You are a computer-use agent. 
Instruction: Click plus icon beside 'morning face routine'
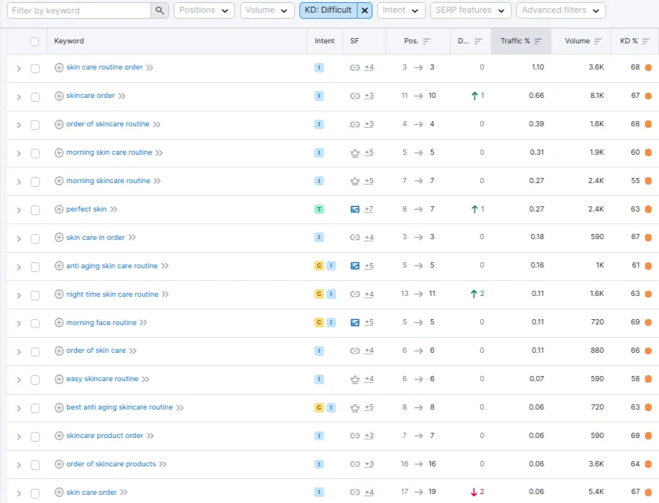click(x=59, y=322)
